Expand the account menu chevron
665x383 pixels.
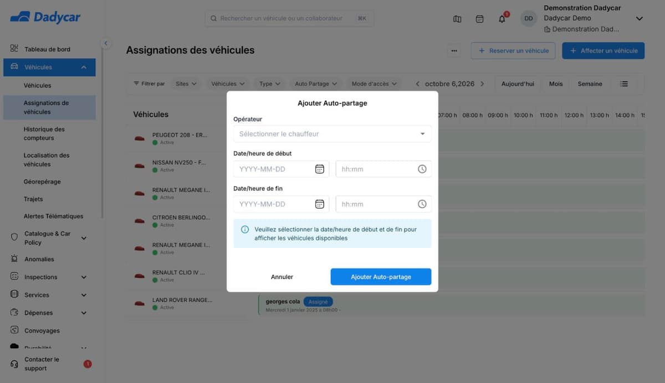(639, 18)
